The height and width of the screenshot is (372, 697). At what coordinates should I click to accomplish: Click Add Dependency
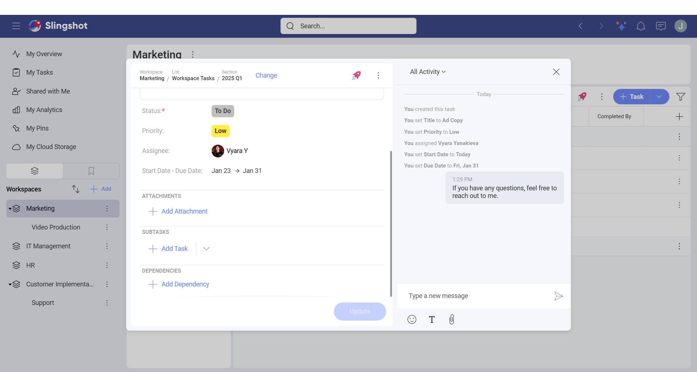pos(179,284)
